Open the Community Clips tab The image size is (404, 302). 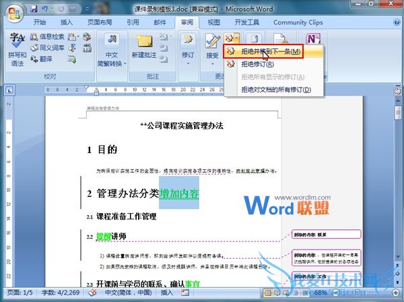click(298, 22)
